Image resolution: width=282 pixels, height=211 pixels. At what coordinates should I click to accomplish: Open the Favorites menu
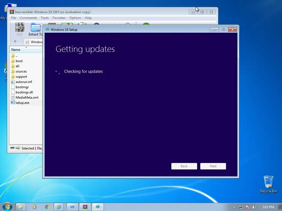point(59,18)
